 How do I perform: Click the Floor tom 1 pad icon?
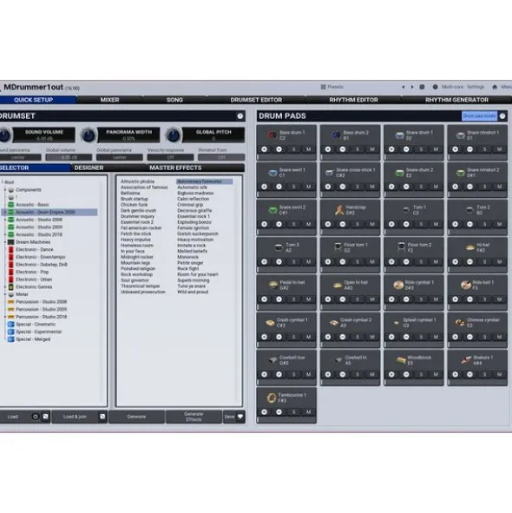338,247
